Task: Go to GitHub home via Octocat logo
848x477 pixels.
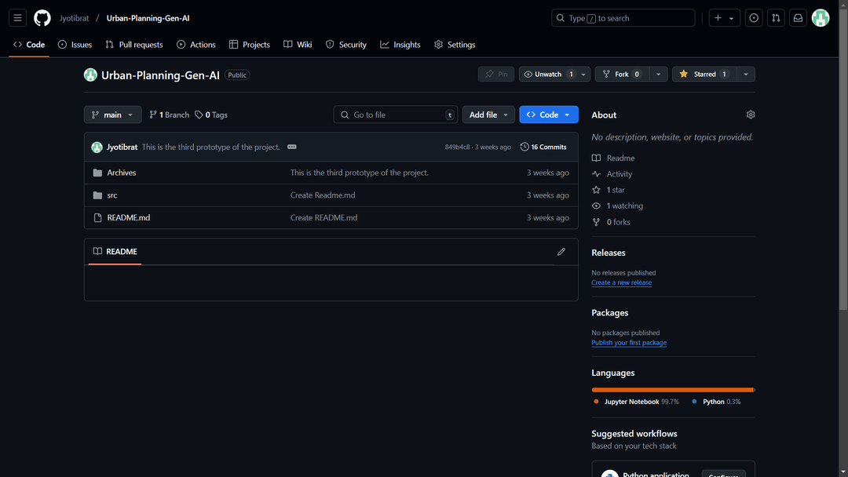Action: click(42, 18)
